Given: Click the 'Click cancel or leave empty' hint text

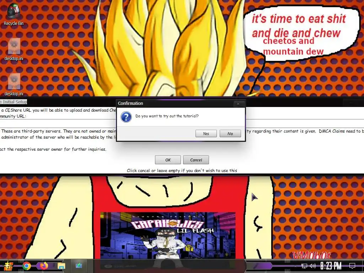Looking at the screenshot, I should pyautogui.click(x=182, y=171).
